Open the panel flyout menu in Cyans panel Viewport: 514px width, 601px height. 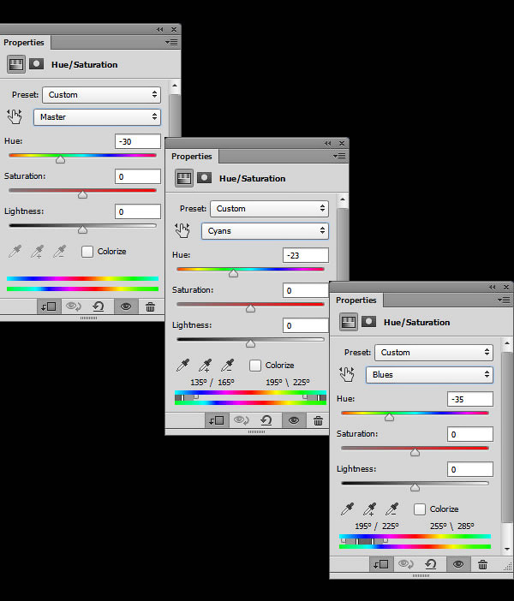pyautogui.click(x=339, y=156)
